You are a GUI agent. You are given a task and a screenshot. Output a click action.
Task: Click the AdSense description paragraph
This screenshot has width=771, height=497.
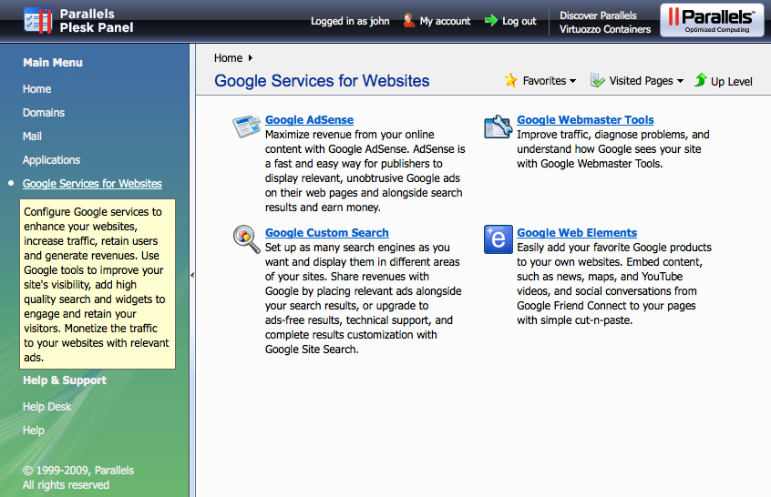(365, 171)
